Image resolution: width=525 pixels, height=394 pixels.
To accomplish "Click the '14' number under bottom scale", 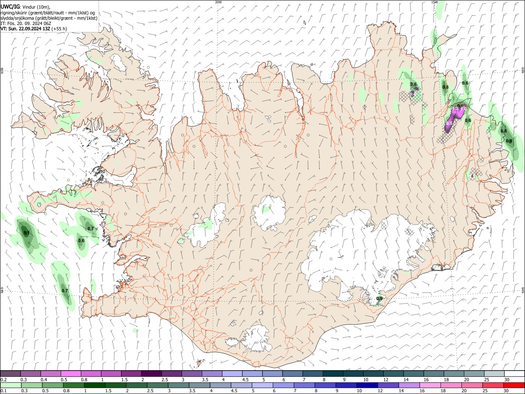I will click(402, 391).
